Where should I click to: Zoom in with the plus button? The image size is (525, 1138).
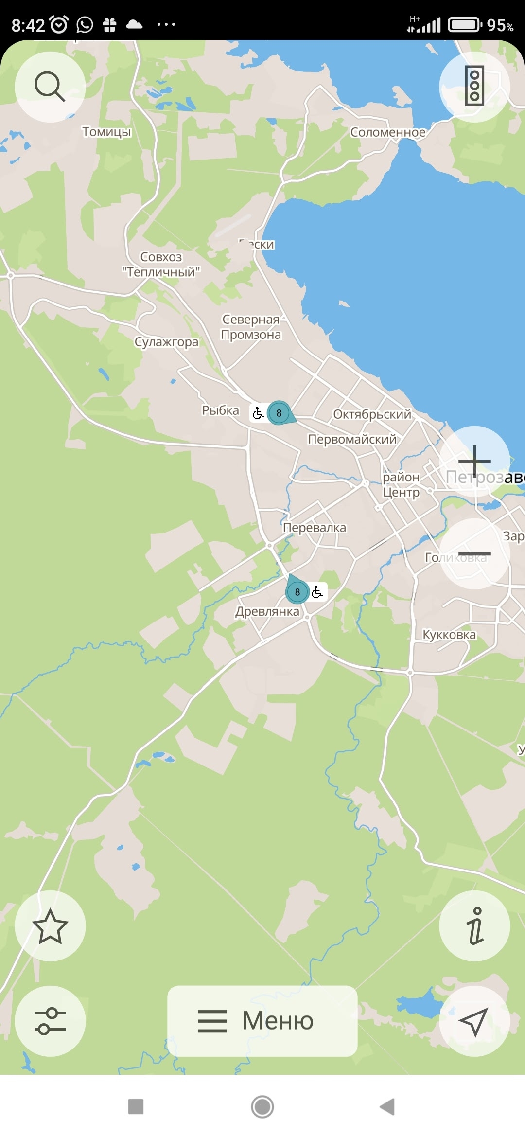[474, 461]
